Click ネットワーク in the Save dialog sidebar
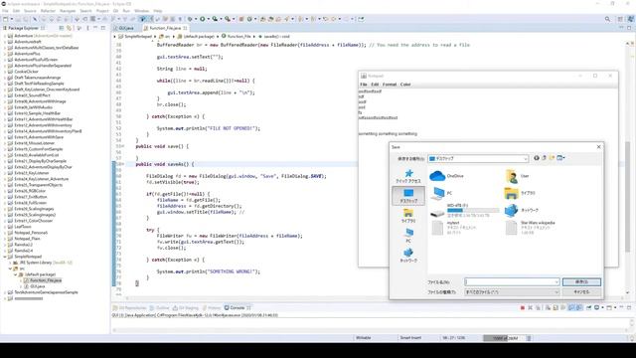Image resolution: width=636 pixels, height=358 pixels. click(408, 256)
